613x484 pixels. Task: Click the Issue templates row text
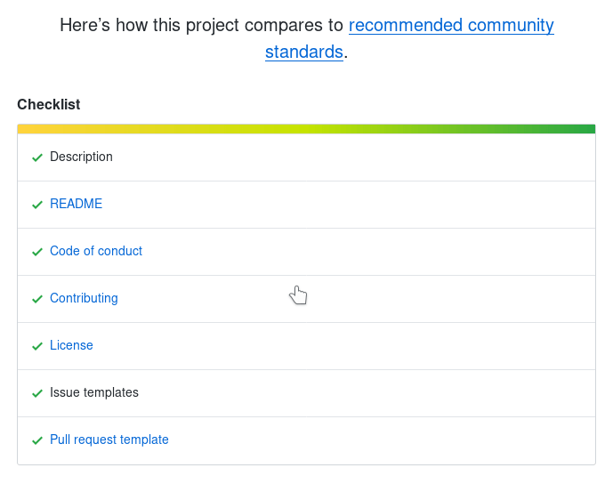[94, 392]
